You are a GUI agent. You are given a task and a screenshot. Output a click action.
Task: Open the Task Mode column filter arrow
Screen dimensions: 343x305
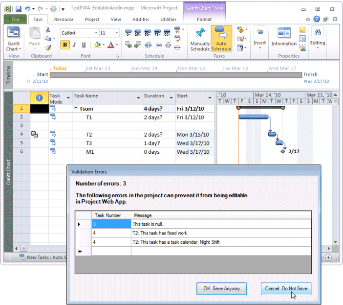[68, 98]
